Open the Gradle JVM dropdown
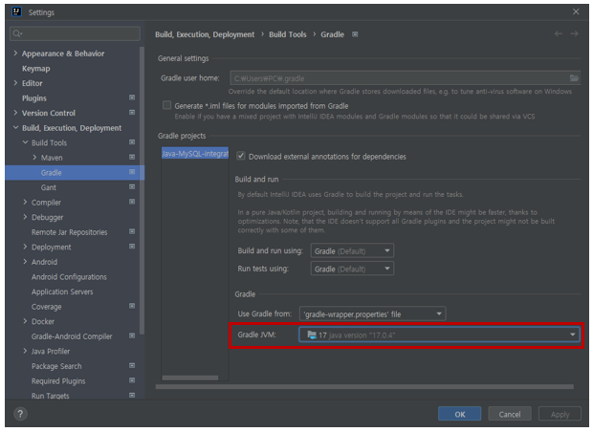 [x=439, y=335]
